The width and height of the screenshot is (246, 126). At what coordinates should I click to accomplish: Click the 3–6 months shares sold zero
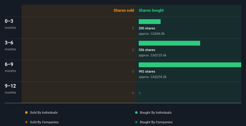coord(133,50)
